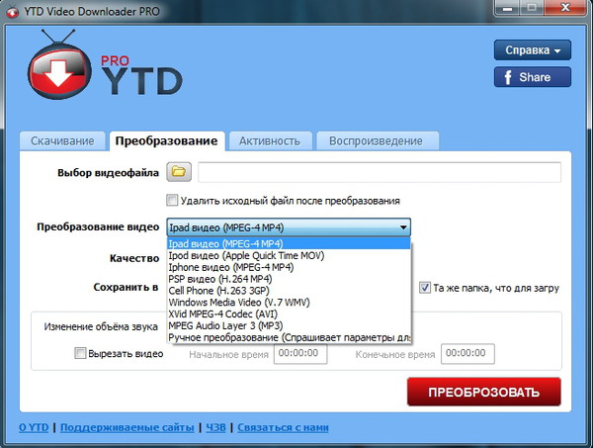The height and width of the screenshot is (448, 593).
Task: Click the 'Связаться с нами' link
Action: (x=281, y=428)
